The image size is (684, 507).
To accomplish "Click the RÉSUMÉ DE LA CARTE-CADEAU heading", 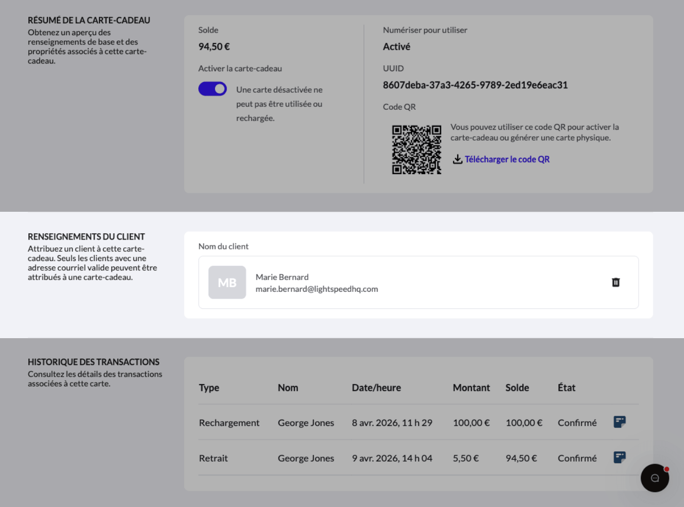I will pyautogui.click(x=89, y=20).
